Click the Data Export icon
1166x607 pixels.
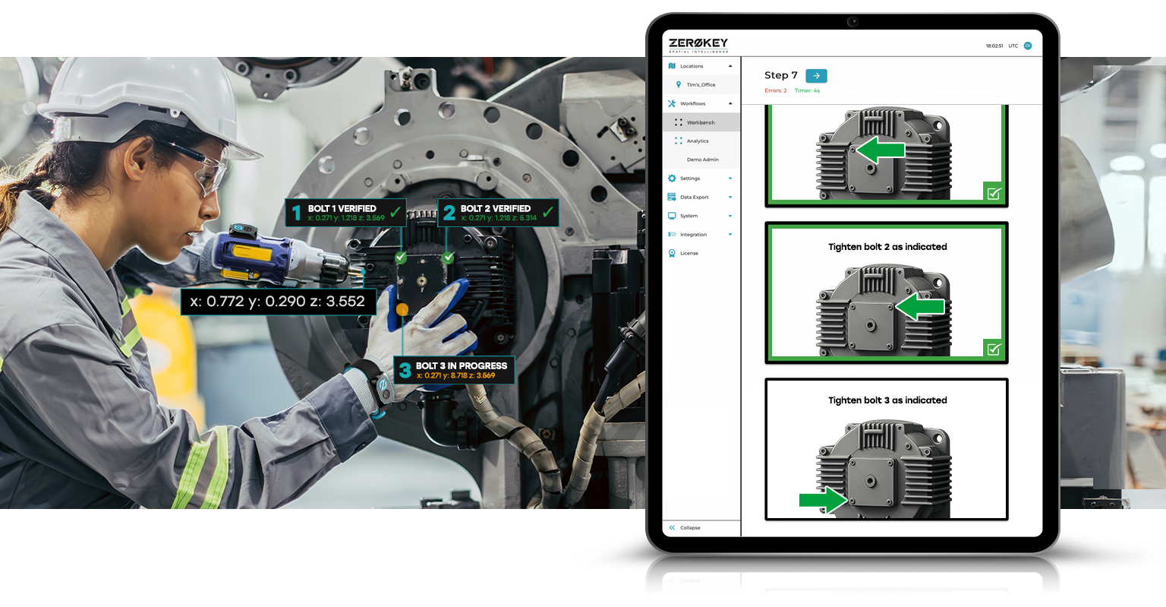(x=672, y=197)
